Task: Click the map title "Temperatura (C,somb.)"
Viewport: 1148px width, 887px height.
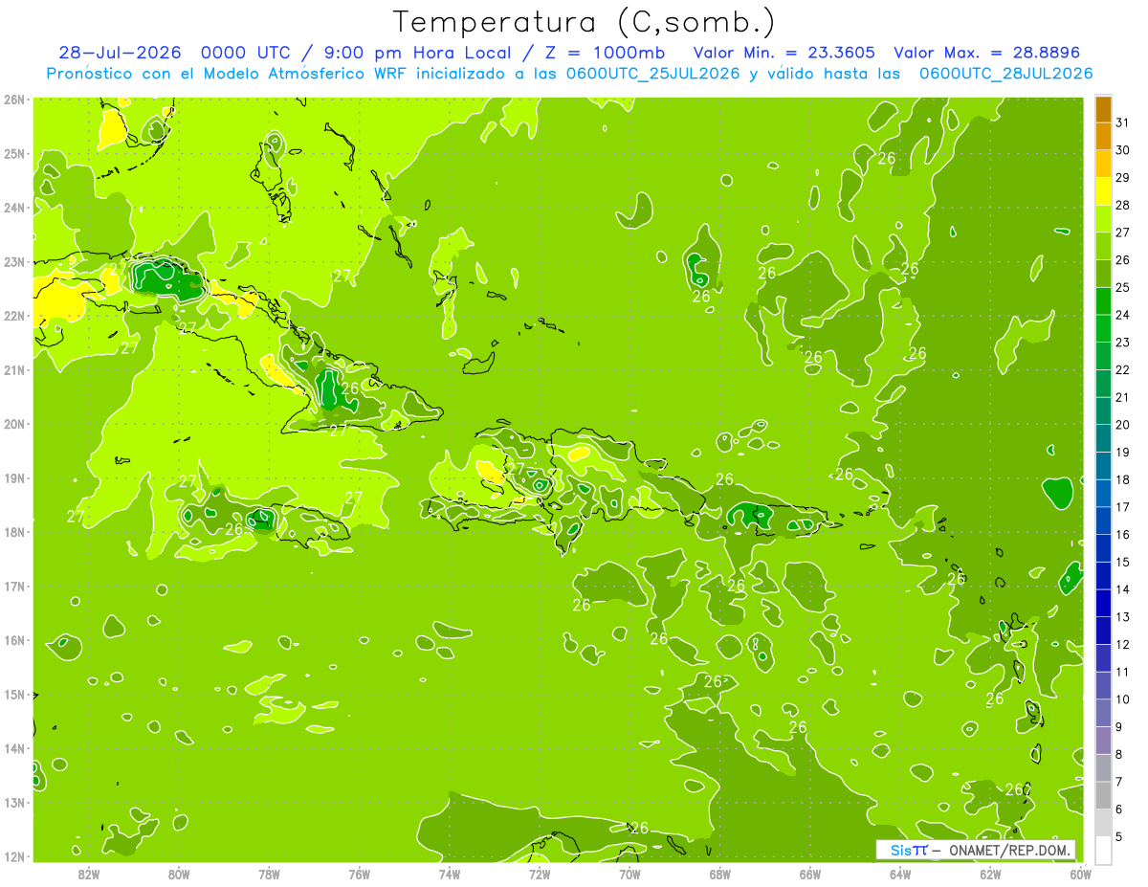Action: pos(584,22)
